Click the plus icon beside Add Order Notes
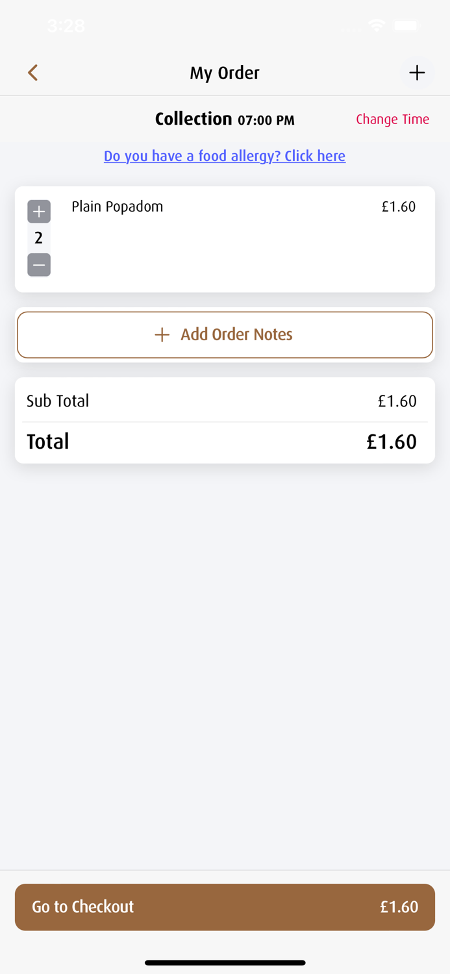 point(162,334)
